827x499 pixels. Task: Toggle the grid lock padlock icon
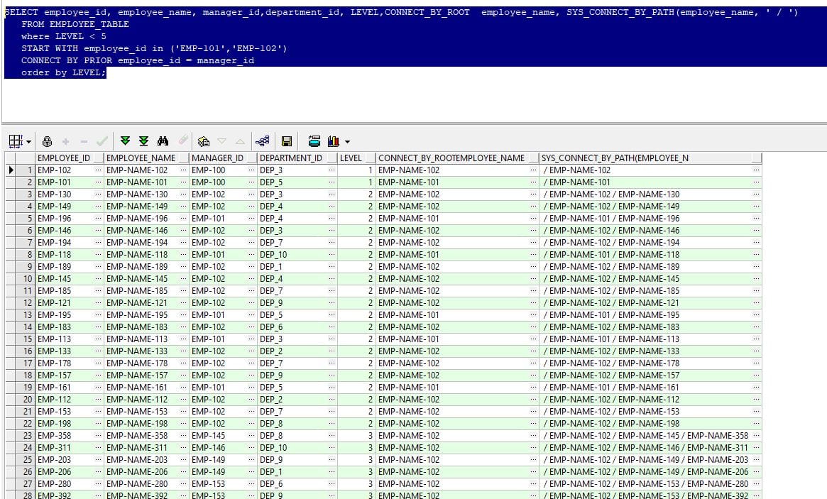point(48,141)
